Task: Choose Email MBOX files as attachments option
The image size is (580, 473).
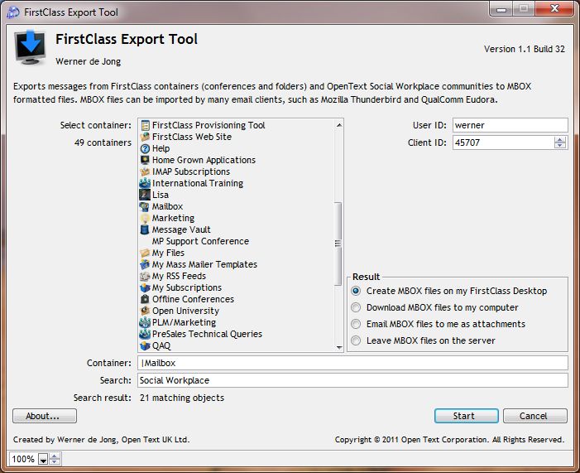Action: click(357, 324)
